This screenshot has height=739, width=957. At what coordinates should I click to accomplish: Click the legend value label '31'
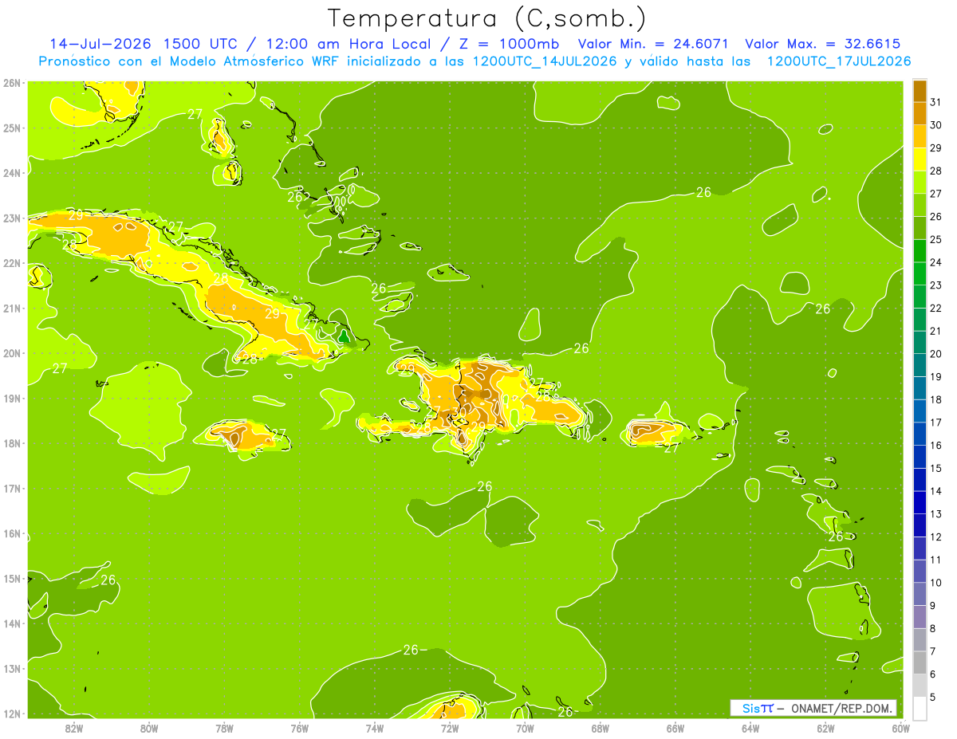click(935, 101)
